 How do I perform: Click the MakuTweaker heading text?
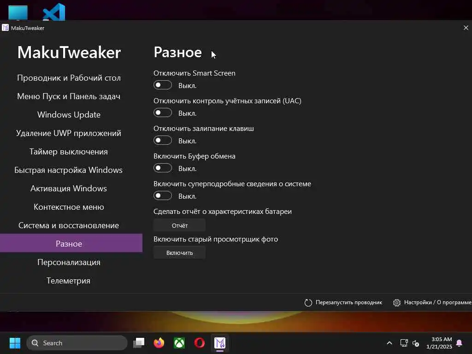pos(69,53)
